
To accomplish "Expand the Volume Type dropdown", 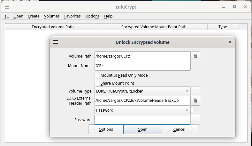I will click(142, 91).
